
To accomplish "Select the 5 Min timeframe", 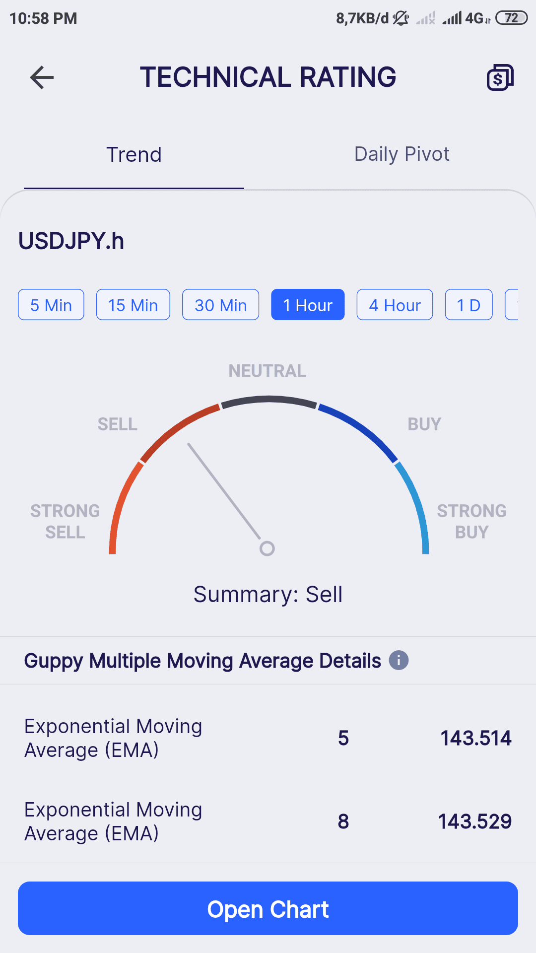I will click(x=51, y=305).
